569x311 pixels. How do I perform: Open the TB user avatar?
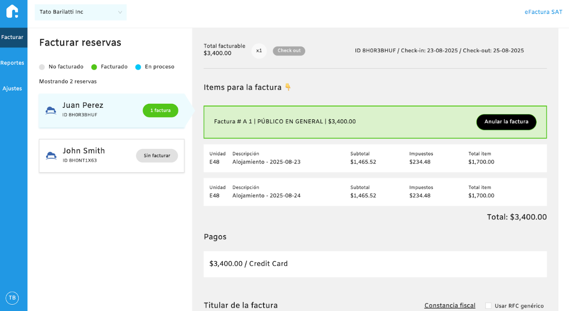point(12,298)
